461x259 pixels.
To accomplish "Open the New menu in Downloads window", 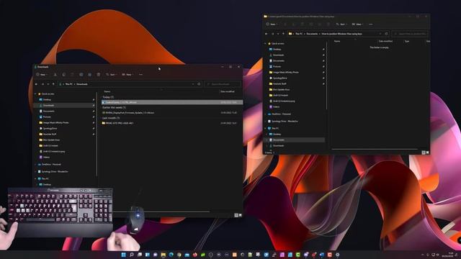I will click(42, 75).
